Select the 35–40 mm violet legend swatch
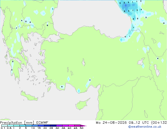 click(65, 126)
